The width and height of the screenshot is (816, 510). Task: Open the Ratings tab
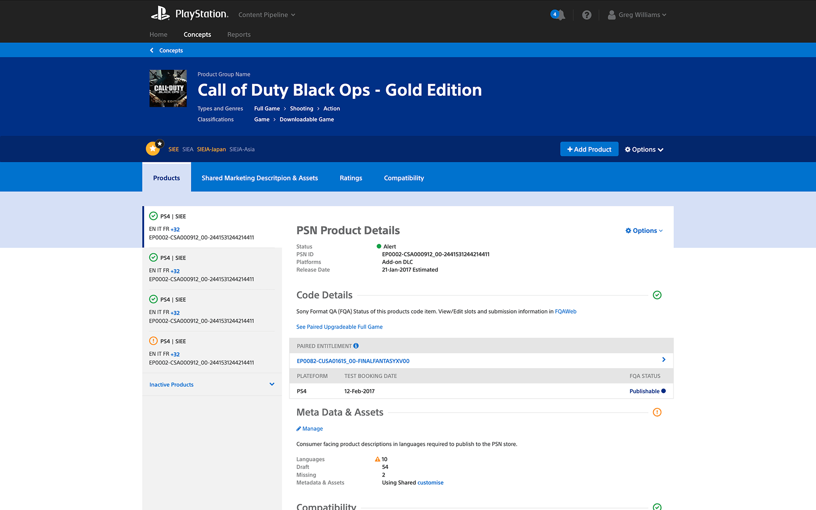point(351,178)
